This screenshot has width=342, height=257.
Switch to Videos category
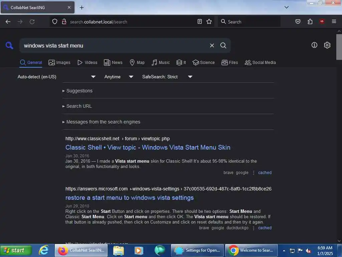[88, 63]
